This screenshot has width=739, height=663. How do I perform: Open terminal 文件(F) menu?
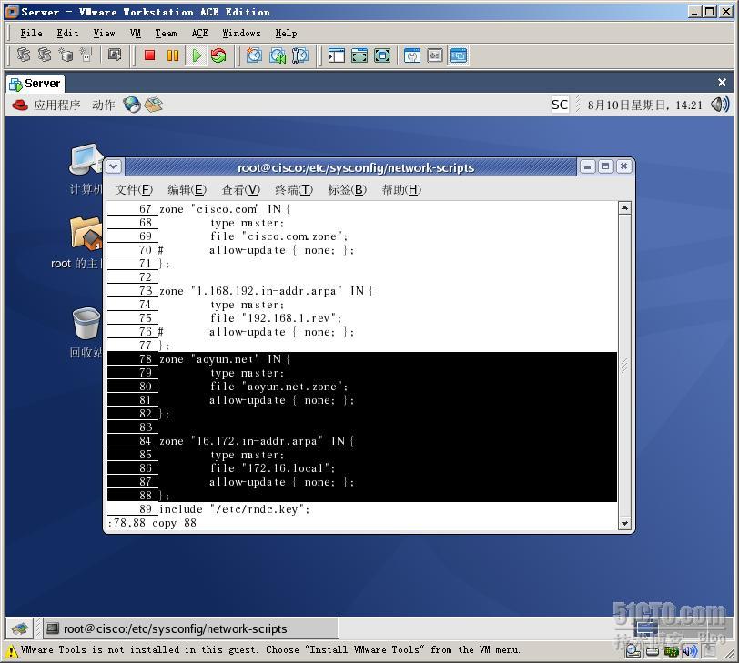click(134, 190)
